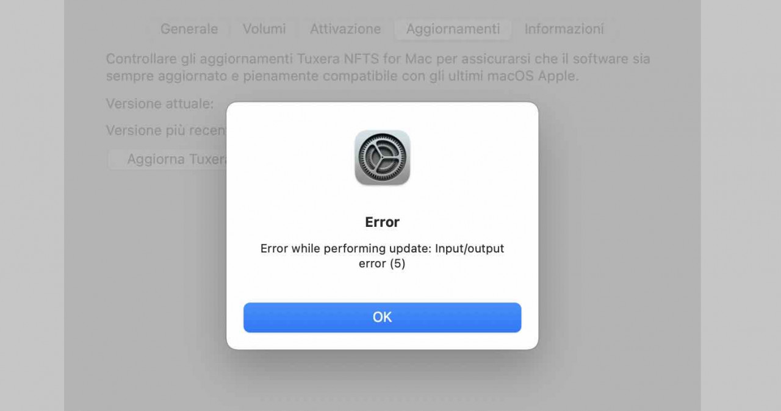This screenshot has height=411, width=781.
Task: Click the 'Controllare gli aggiornamenti Tuxera' description line
Action: pos(378,59)
